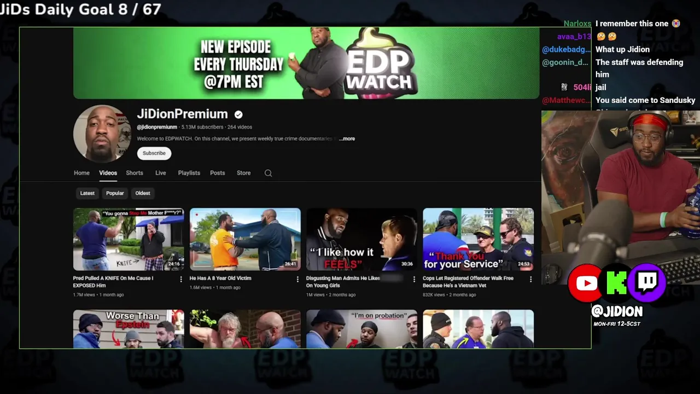Screen dimensions: 700x394
Task: Play the 26:41 video thumbnail
Action: coord(245,239)
